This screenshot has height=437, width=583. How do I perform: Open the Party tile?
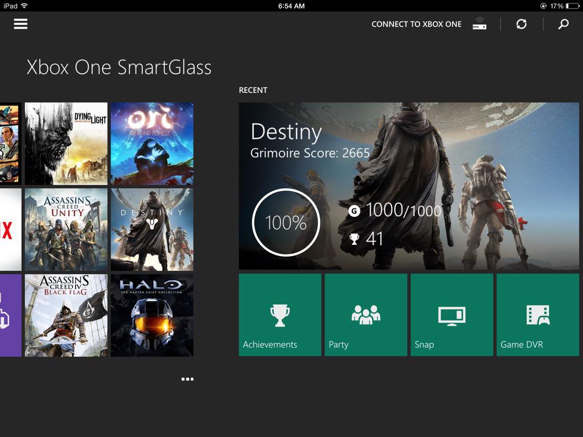366,315
